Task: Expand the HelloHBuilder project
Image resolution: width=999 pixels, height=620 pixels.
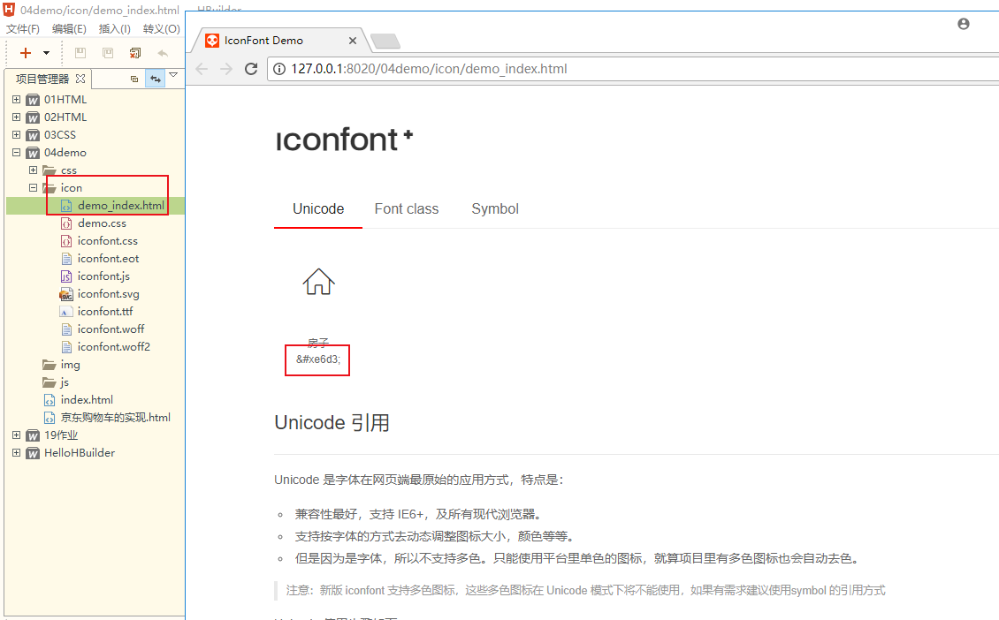Action: [x=17, y=452]
